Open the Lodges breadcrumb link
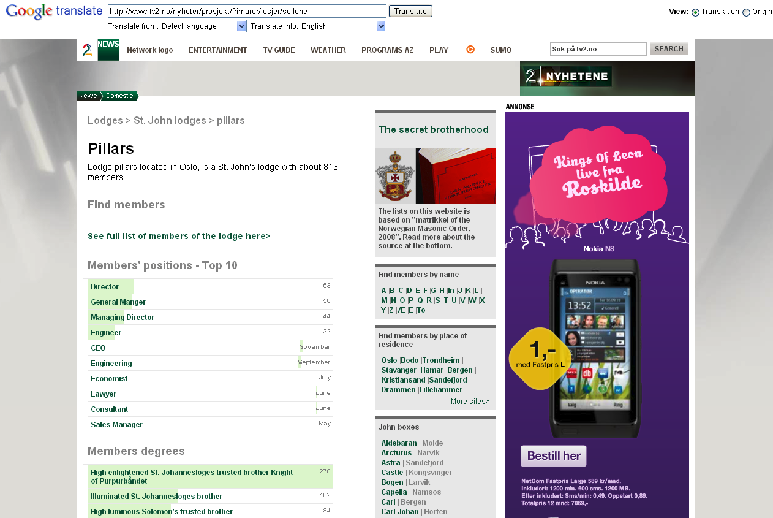This screenshot has width=773, height=518. pos(105,121)
